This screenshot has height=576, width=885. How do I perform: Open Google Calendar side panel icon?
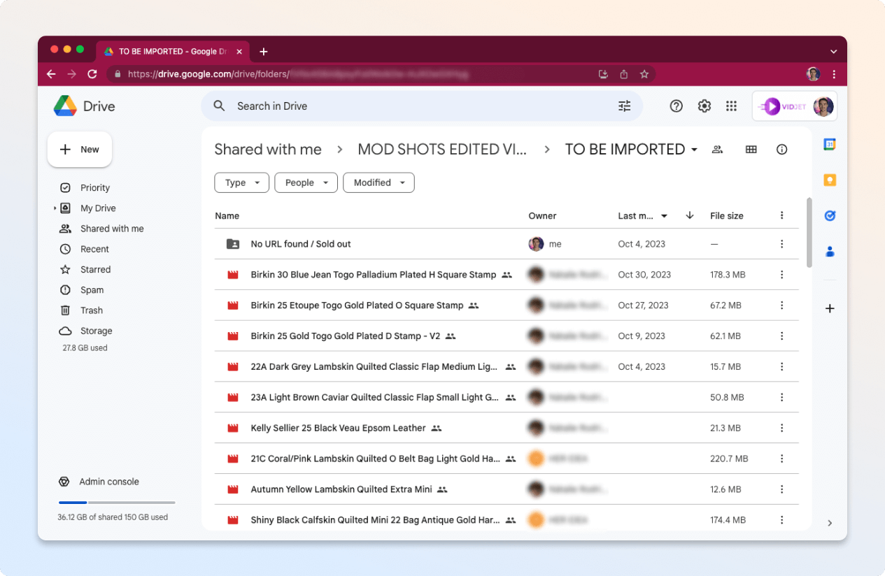[830, 145]
